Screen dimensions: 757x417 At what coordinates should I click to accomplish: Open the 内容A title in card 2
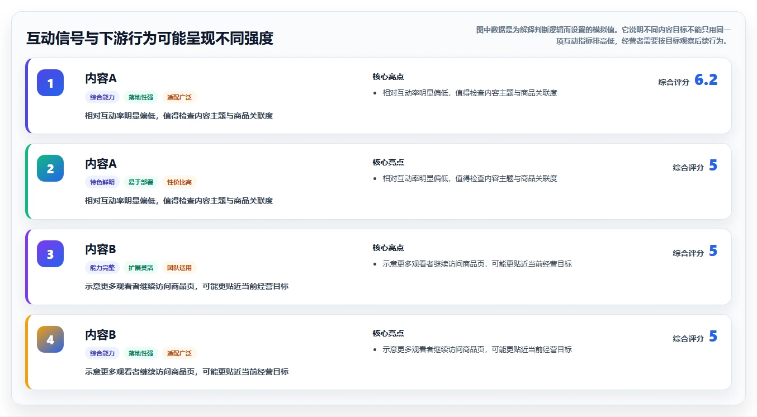[x=101, y=164]
